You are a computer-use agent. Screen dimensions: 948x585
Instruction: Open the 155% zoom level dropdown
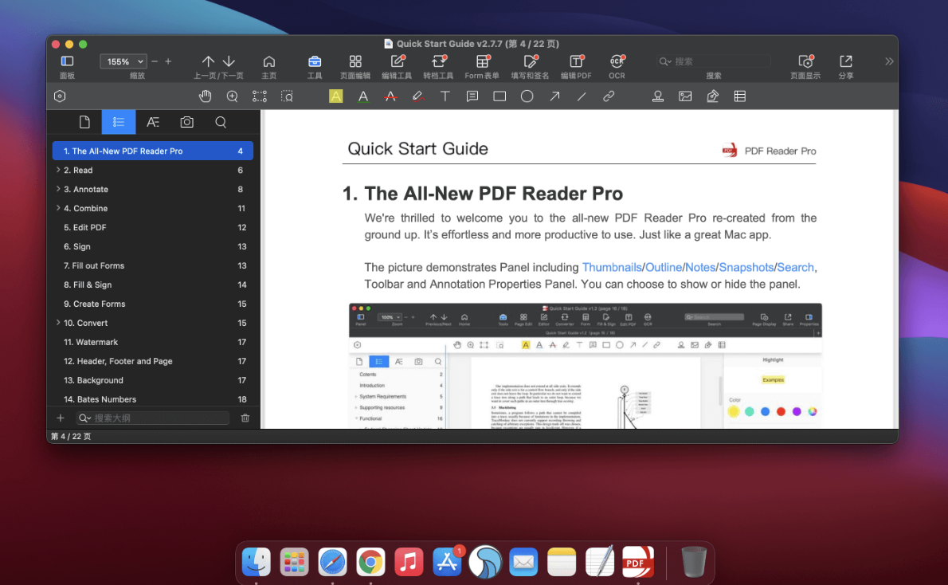[x=123, y=61]
